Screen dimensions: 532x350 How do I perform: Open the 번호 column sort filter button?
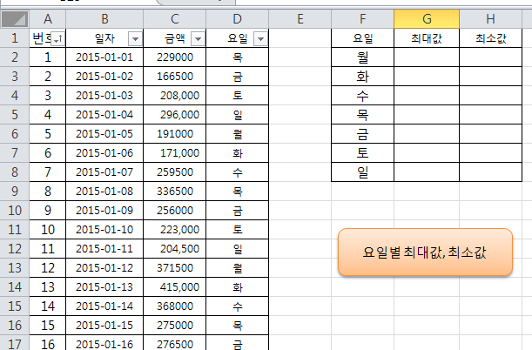(57, 38)
